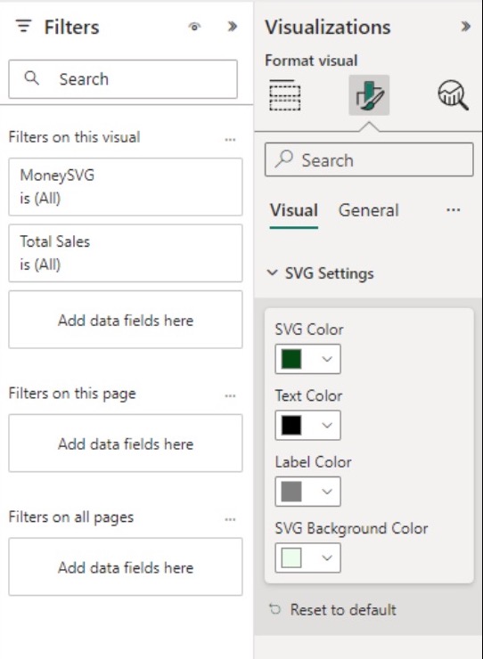
Task: Open the Analytics magnifier icon
Action: point(453,95)
